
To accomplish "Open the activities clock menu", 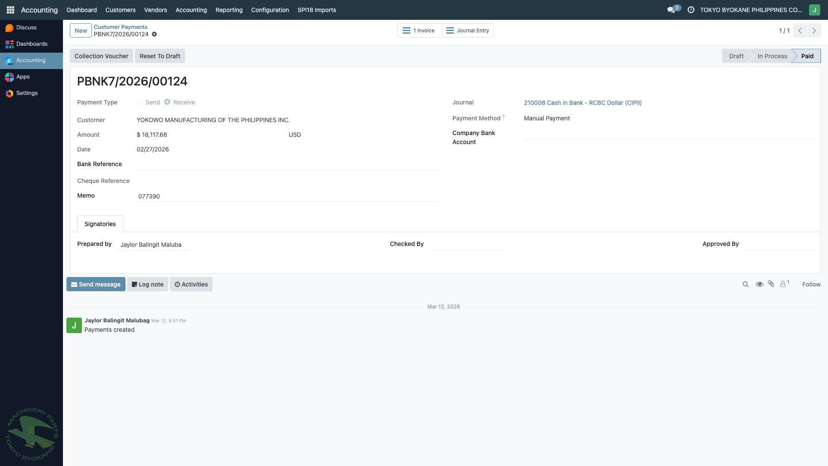I will [x=690, y=9].
